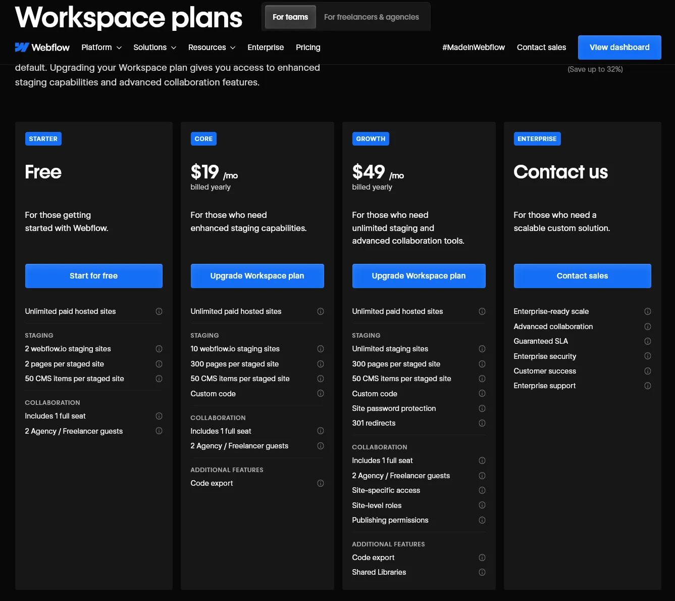
Task: Open info icon for Guaranteed SLA
Action: point(648,341)
